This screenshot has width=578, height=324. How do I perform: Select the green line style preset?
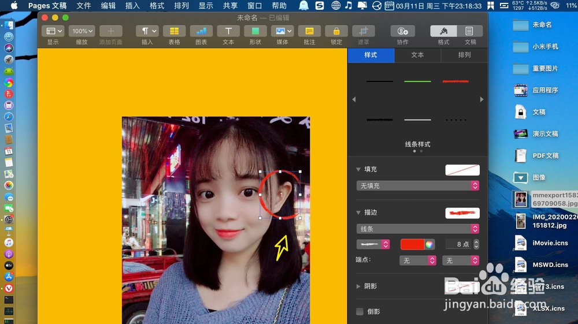pyautogui.click(x=417, y=81)
